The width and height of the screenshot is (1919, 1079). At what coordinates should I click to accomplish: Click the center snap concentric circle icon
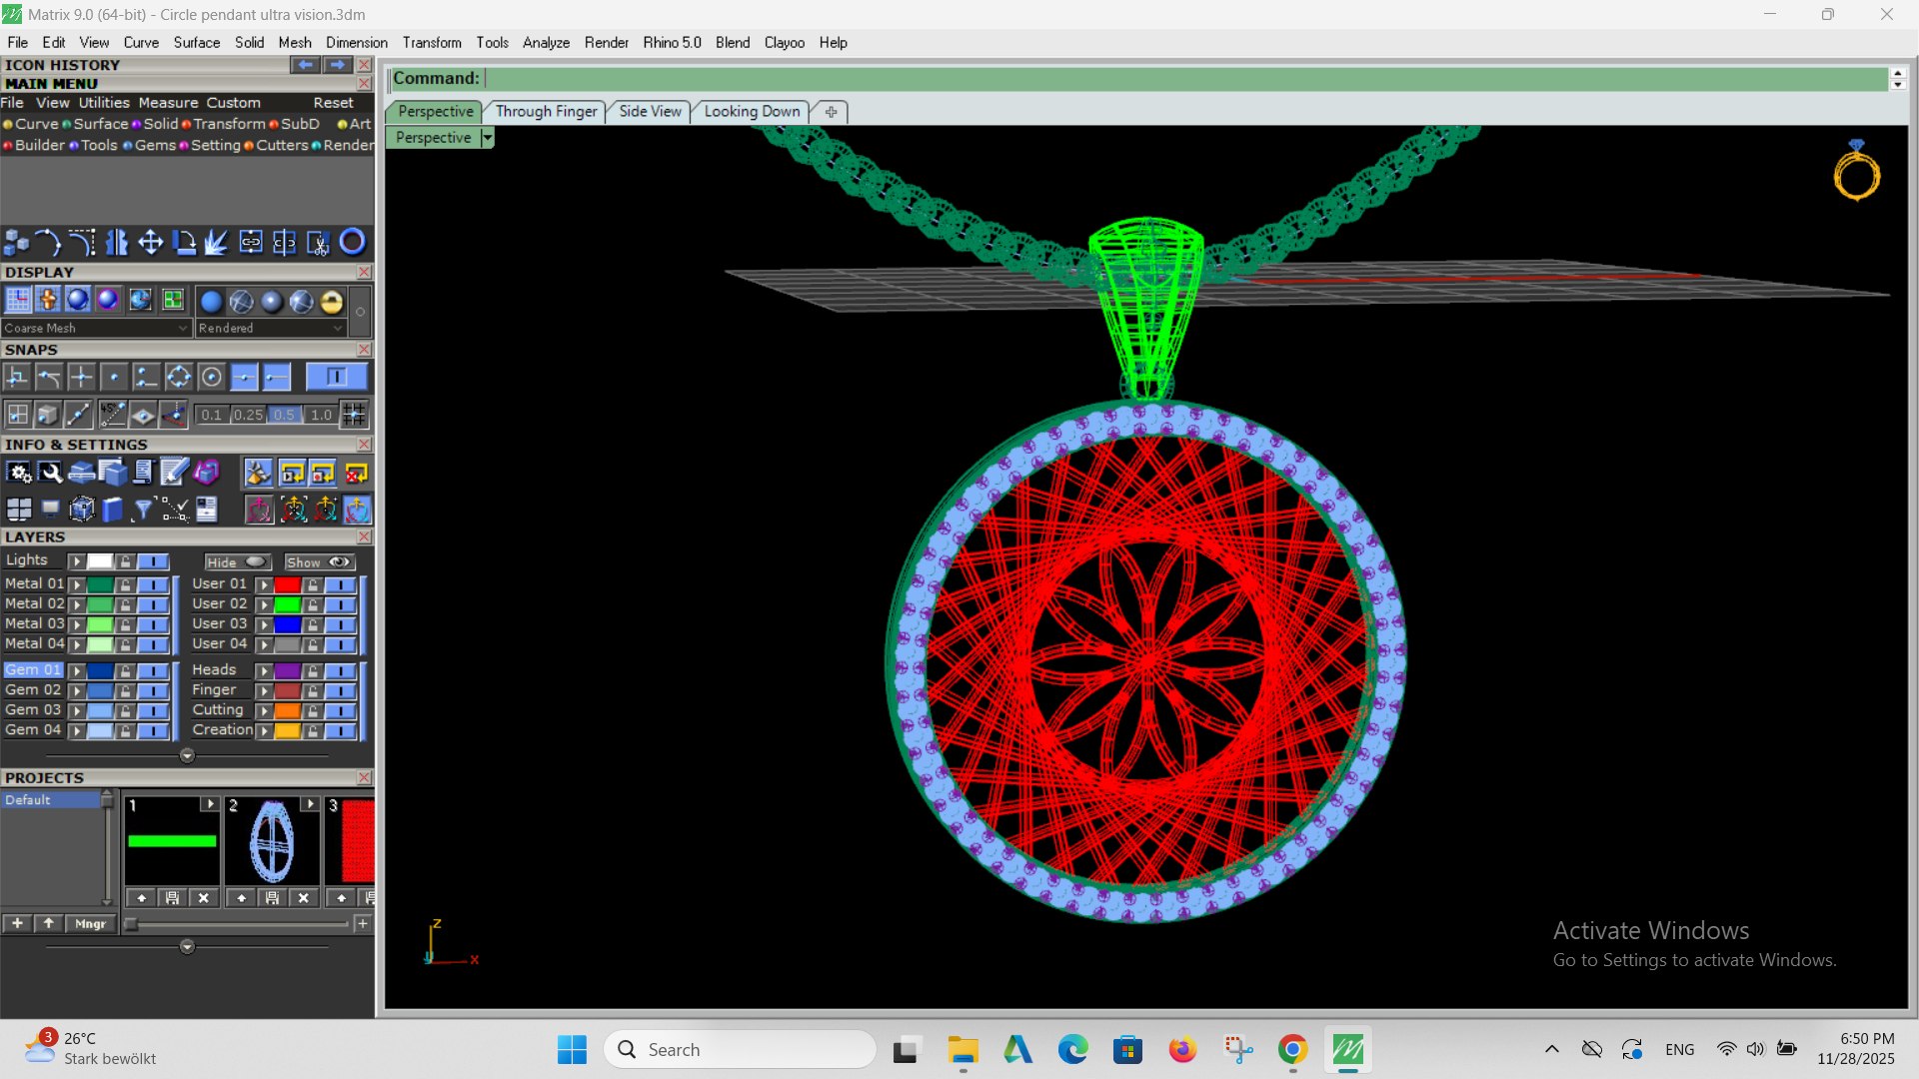pyautogui.click(x=211, y=377)
